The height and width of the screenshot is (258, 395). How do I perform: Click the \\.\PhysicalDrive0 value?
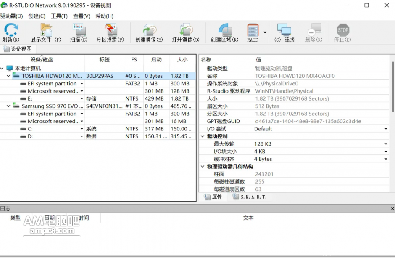[x=276, y=83]
